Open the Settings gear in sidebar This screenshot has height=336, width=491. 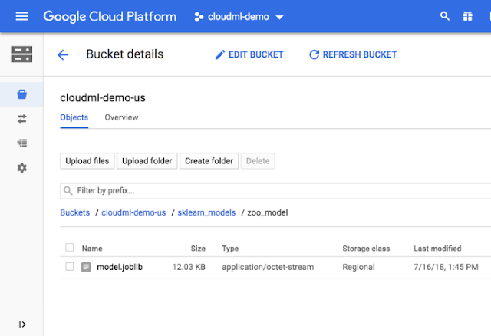pos(21,167)
